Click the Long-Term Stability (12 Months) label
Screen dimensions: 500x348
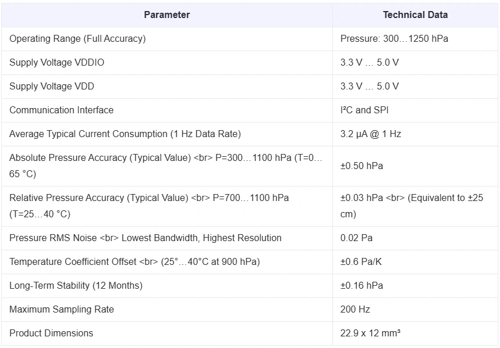[x=76, y=285]
